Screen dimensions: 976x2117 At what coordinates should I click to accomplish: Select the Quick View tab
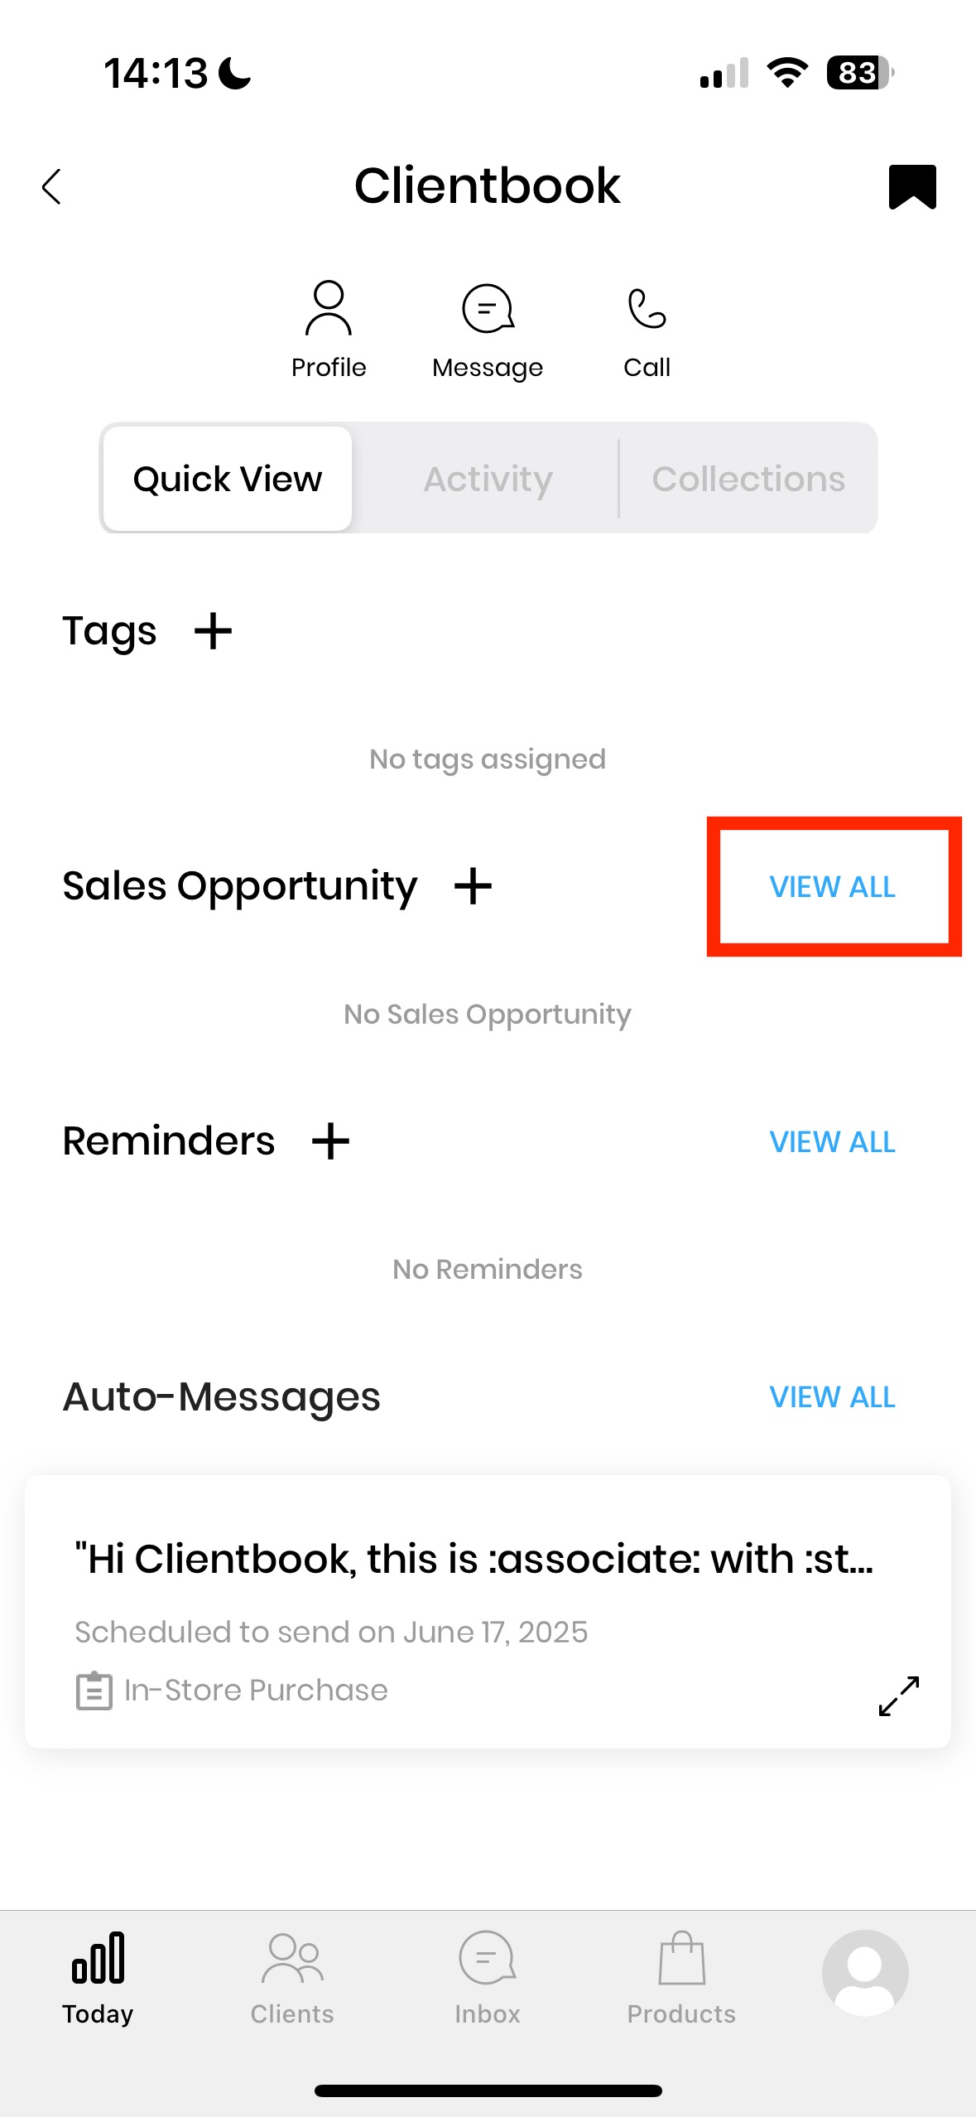228,479
